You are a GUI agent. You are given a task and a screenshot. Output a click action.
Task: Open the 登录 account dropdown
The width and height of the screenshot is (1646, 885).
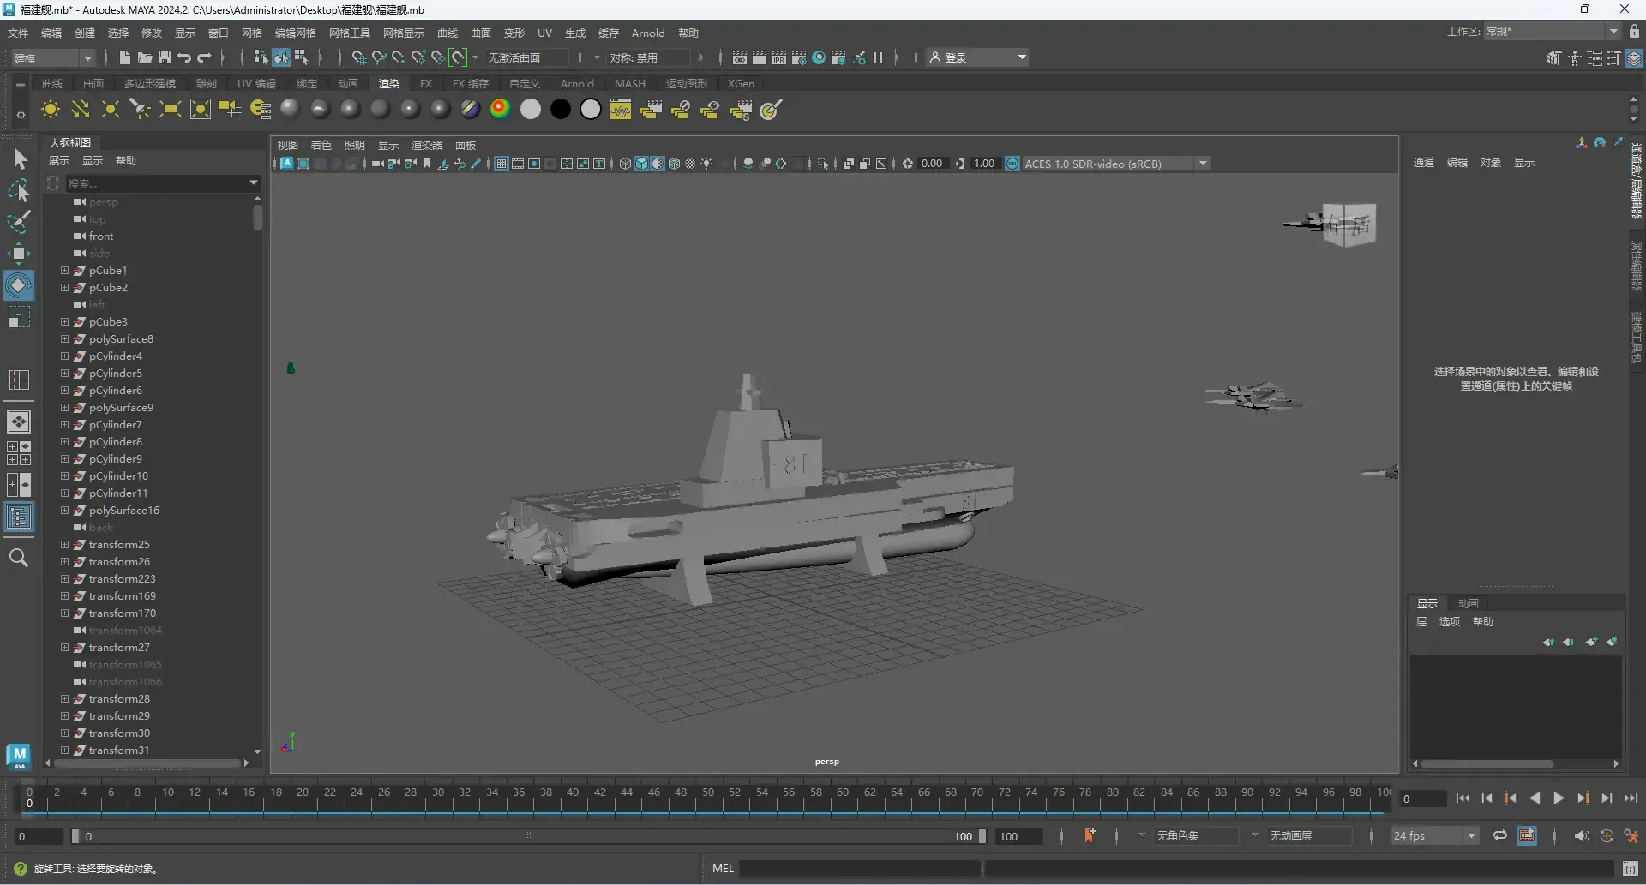click(x=978, y=57)
